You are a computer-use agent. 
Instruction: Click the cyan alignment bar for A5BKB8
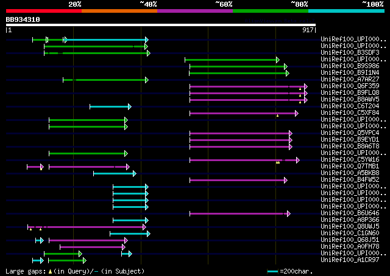coord(115,174)
